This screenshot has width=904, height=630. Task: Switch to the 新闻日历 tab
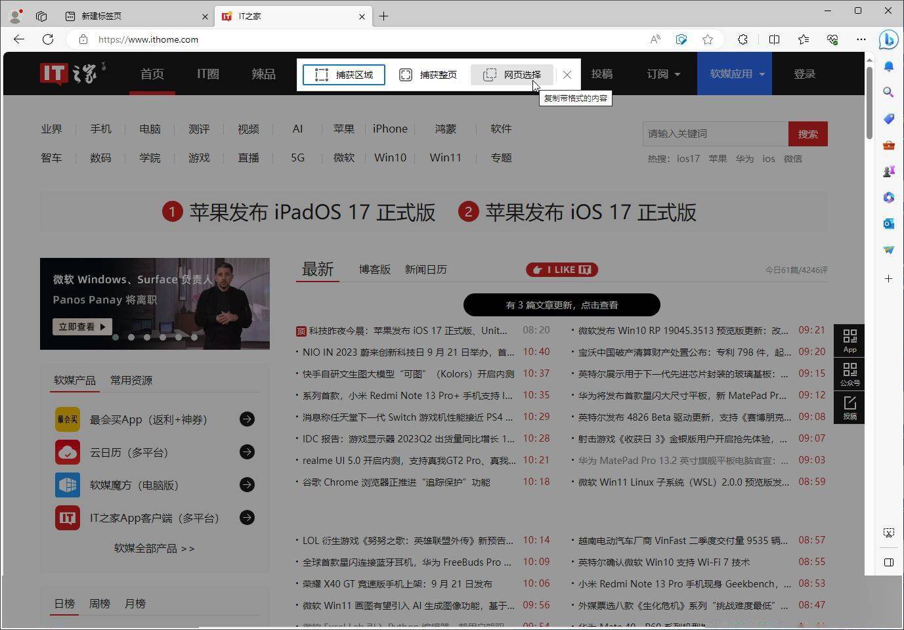pos(426,270)
